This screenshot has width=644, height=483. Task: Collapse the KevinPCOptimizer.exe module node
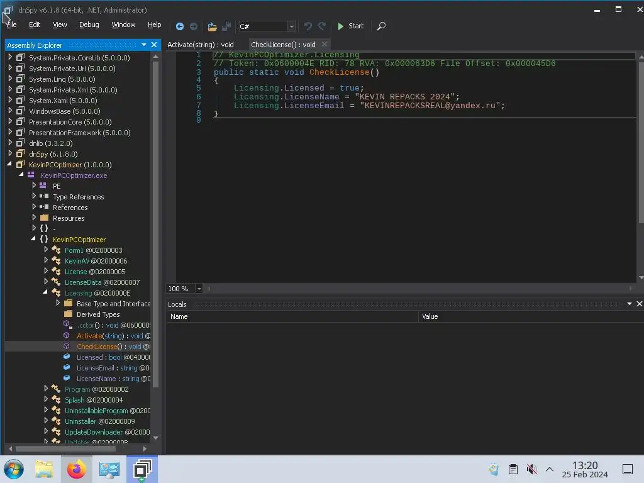click(x=21, y=175)
